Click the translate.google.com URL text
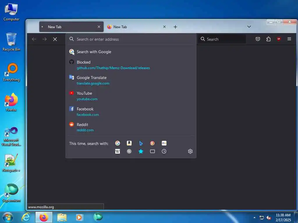Viewport: 298px width, 223px height. coord(93,83)
